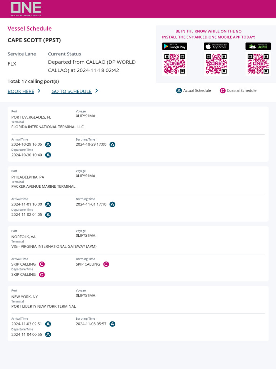Click Actual icon beside New York departure time
This screenshot has height=369, width=276.
click(x=48, y=334)
